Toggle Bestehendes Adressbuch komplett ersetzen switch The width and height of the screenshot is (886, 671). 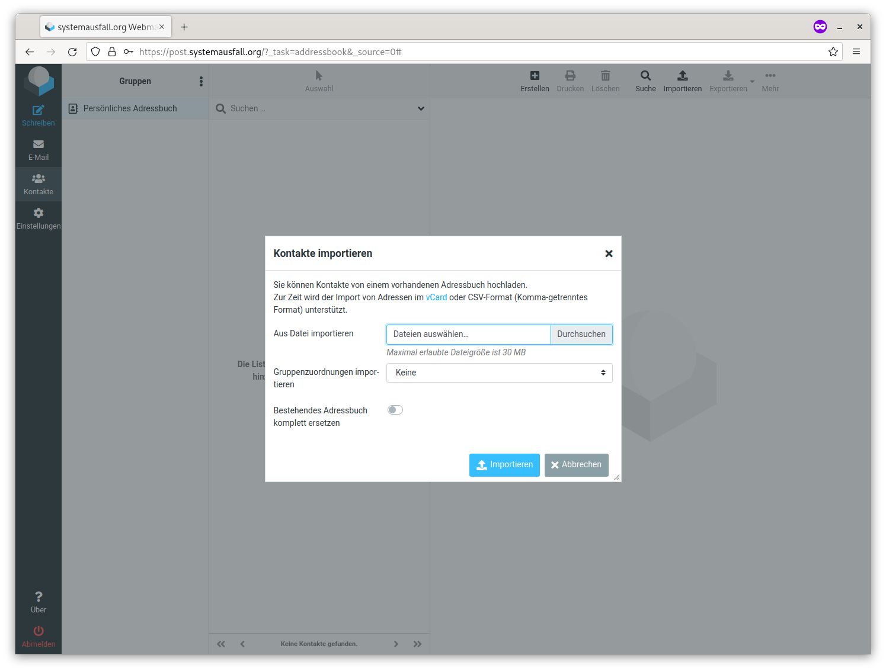395,410
